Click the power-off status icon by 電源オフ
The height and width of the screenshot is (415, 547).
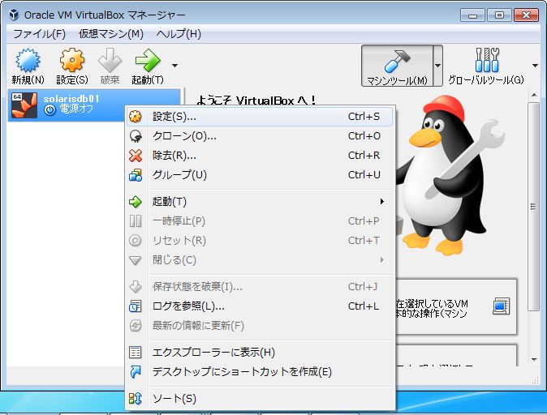tap(50, 110)
